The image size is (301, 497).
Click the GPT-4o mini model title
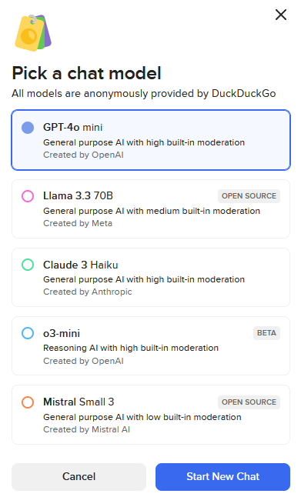pos(72,128)
